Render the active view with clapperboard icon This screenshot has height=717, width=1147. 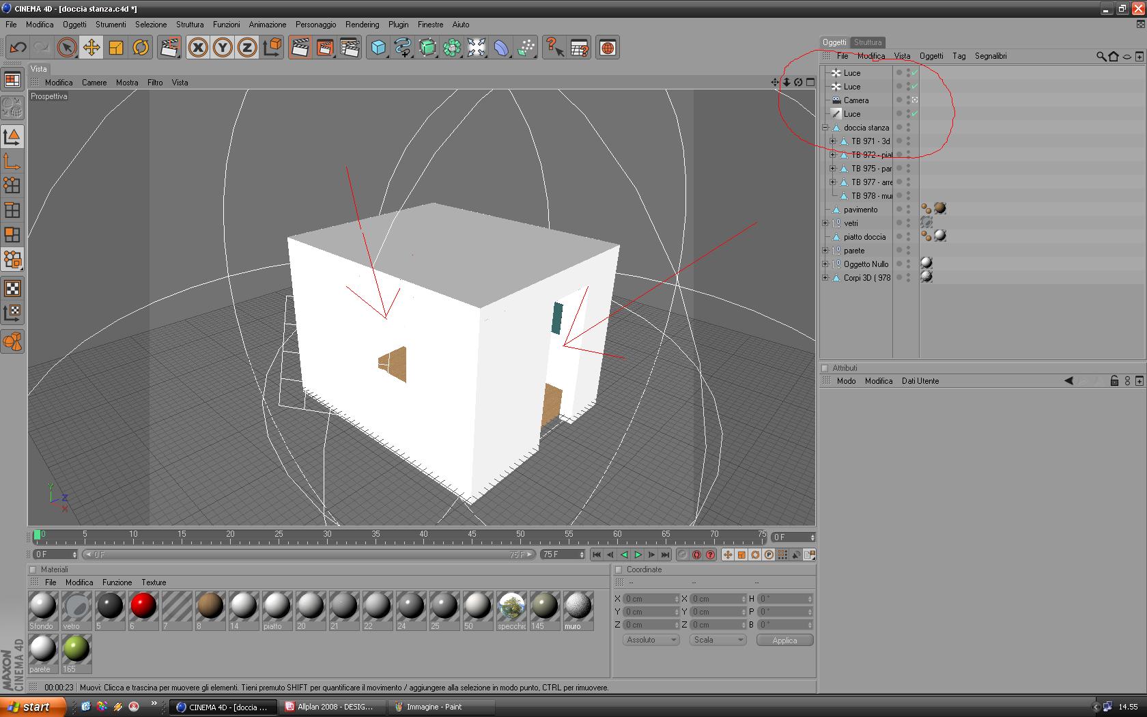[300, 48]
